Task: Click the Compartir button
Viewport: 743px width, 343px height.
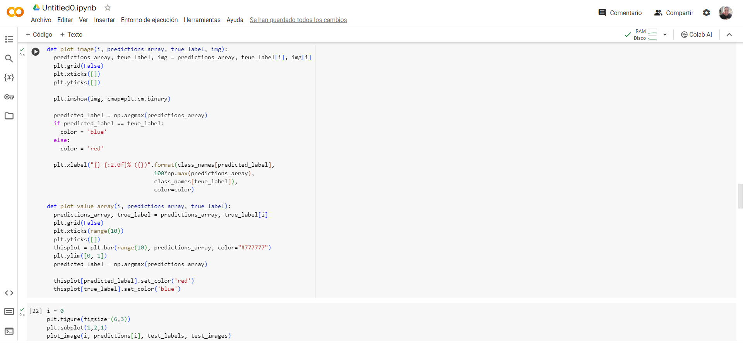Action: click(674, 13)
